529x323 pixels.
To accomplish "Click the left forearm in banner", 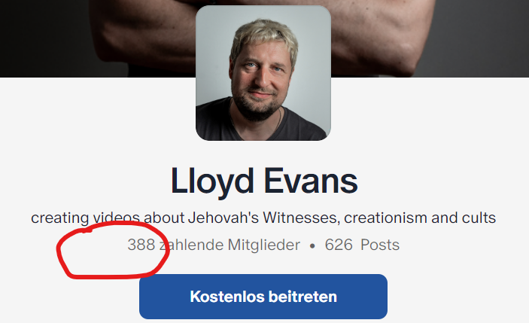I will 141,37.
